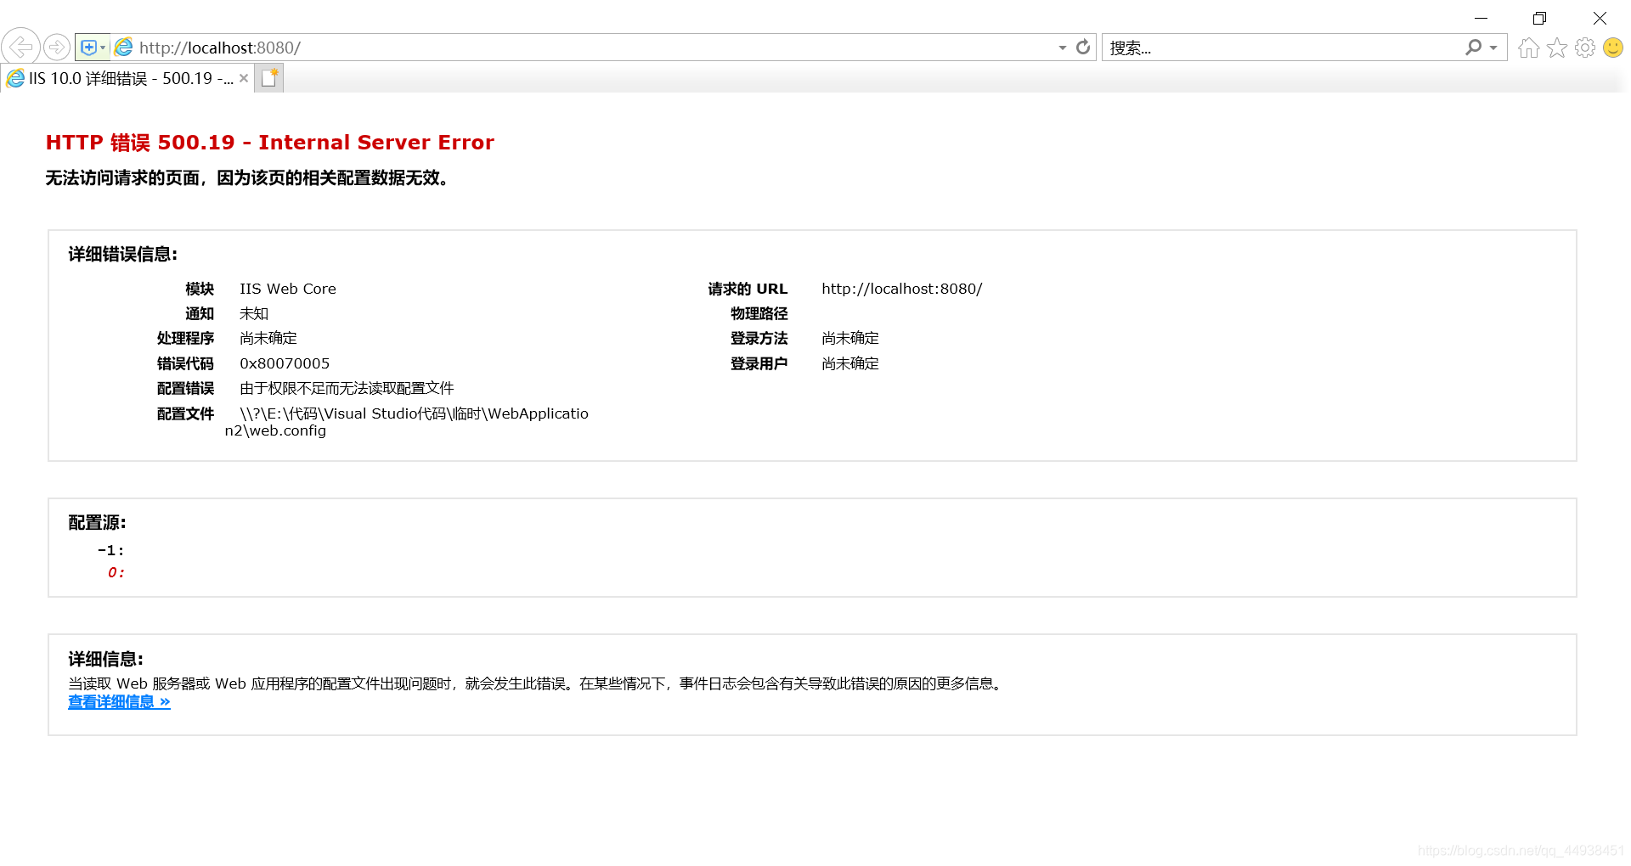Viewport: 1631px width, 866px height.
Task: Open the 查看详细信息 » link
Action: point(119,702)
